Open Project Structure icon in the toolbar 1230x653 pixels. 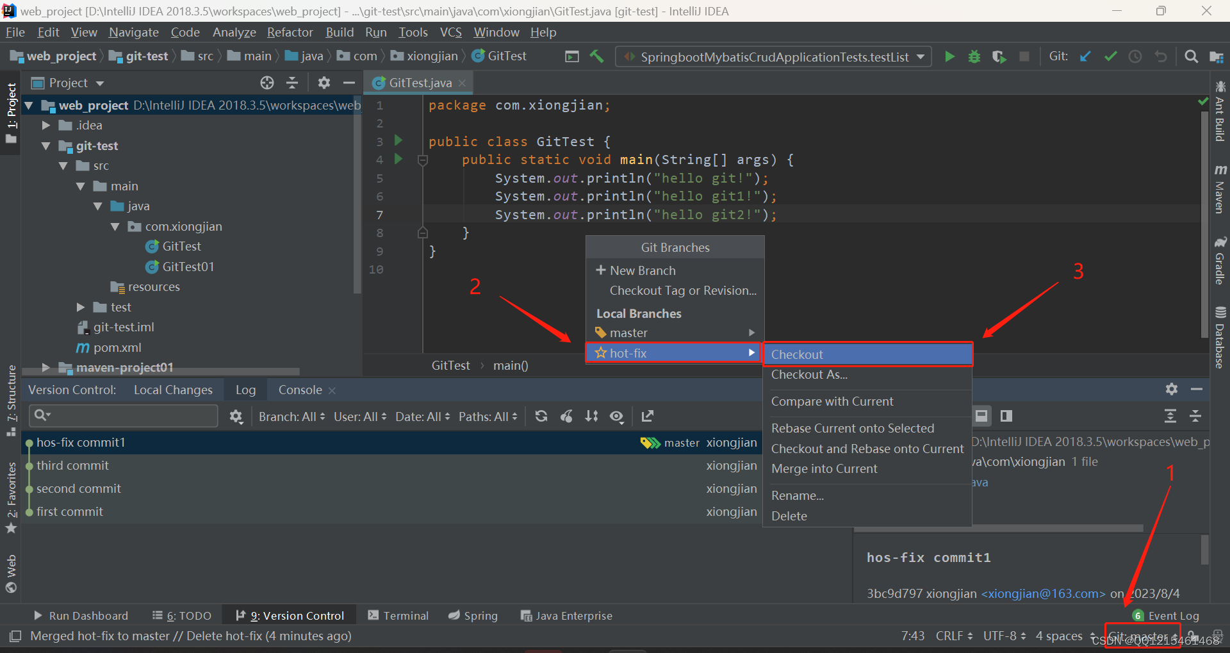coord(1217,57)
